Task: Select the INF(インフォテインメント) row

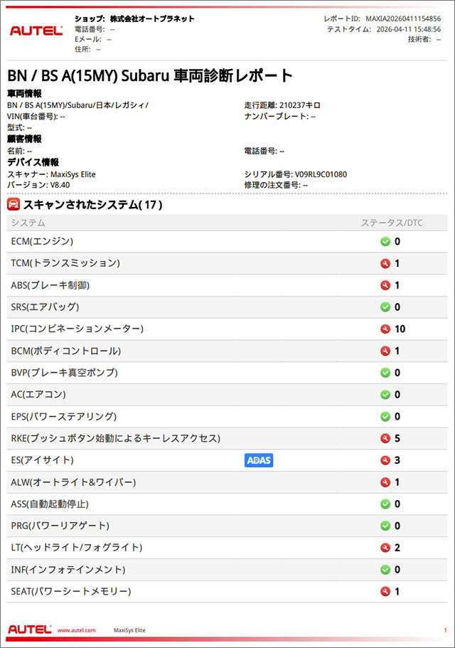Action: (227, 570)
